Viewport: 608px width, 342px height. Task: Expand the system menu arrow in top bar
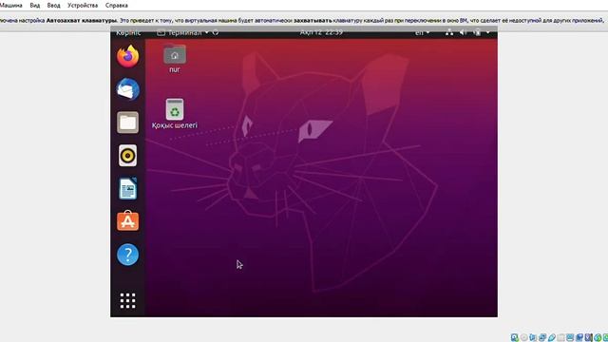[x=487, y=32]
